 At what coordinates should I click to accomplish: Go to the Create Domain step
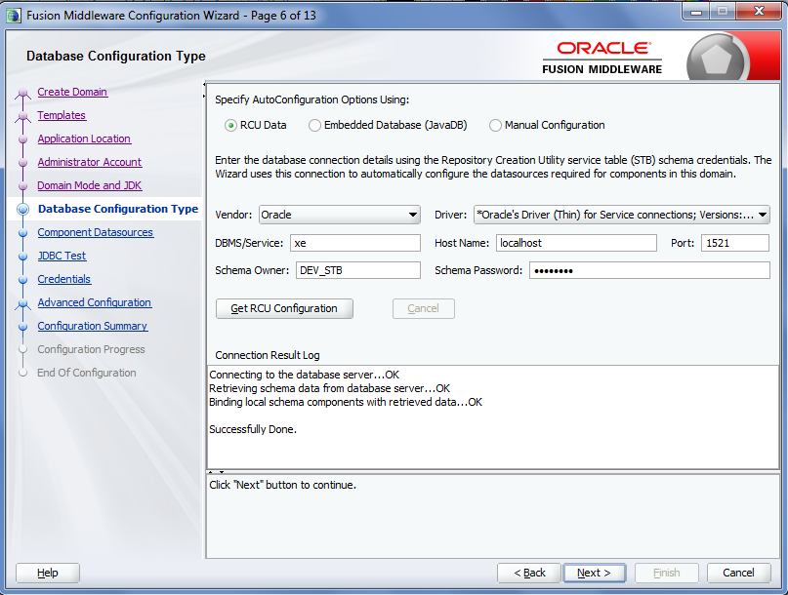72,92
